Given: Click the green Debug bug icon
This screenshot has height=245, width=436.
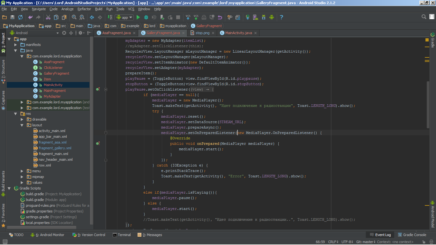Looking at the screenshot, I should 146,17.
